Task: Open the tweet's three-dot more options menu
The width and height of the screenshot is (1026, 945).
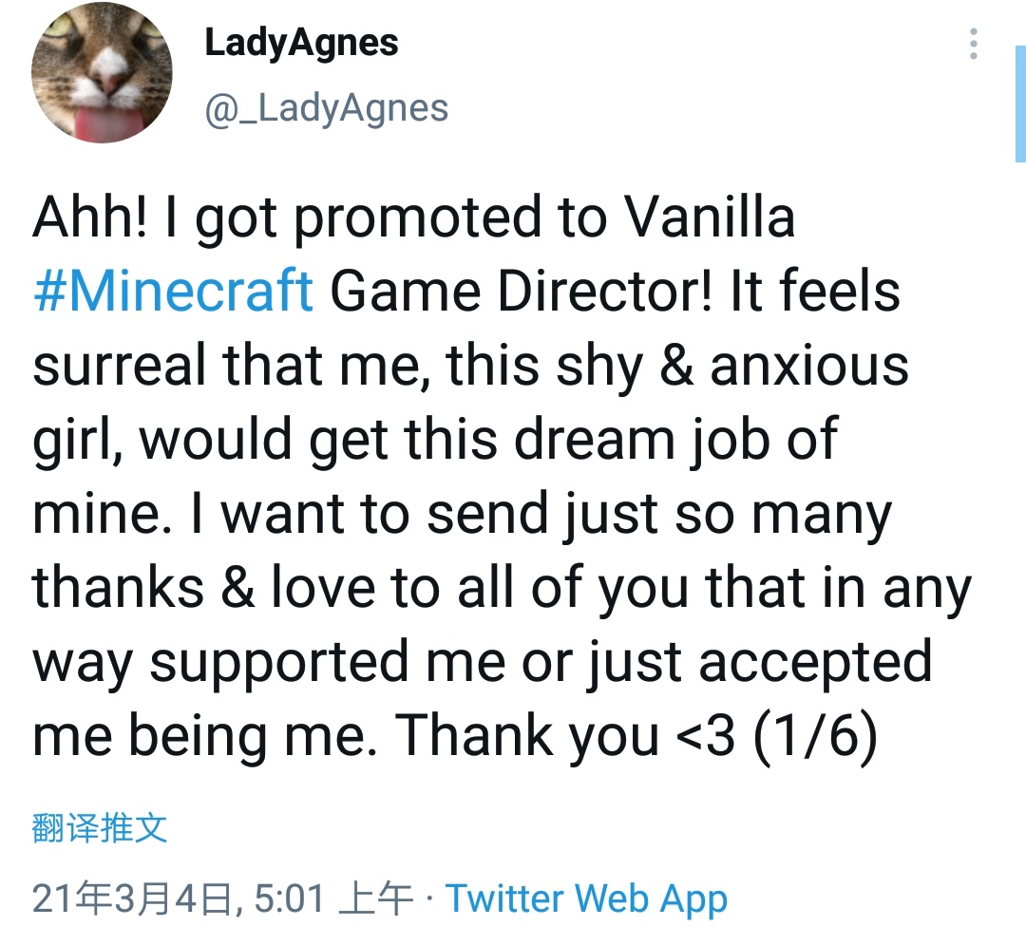Action: click(x=973, y=45)
